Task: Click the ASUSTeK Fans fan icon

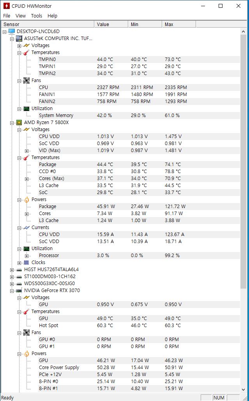Action: 26,80
